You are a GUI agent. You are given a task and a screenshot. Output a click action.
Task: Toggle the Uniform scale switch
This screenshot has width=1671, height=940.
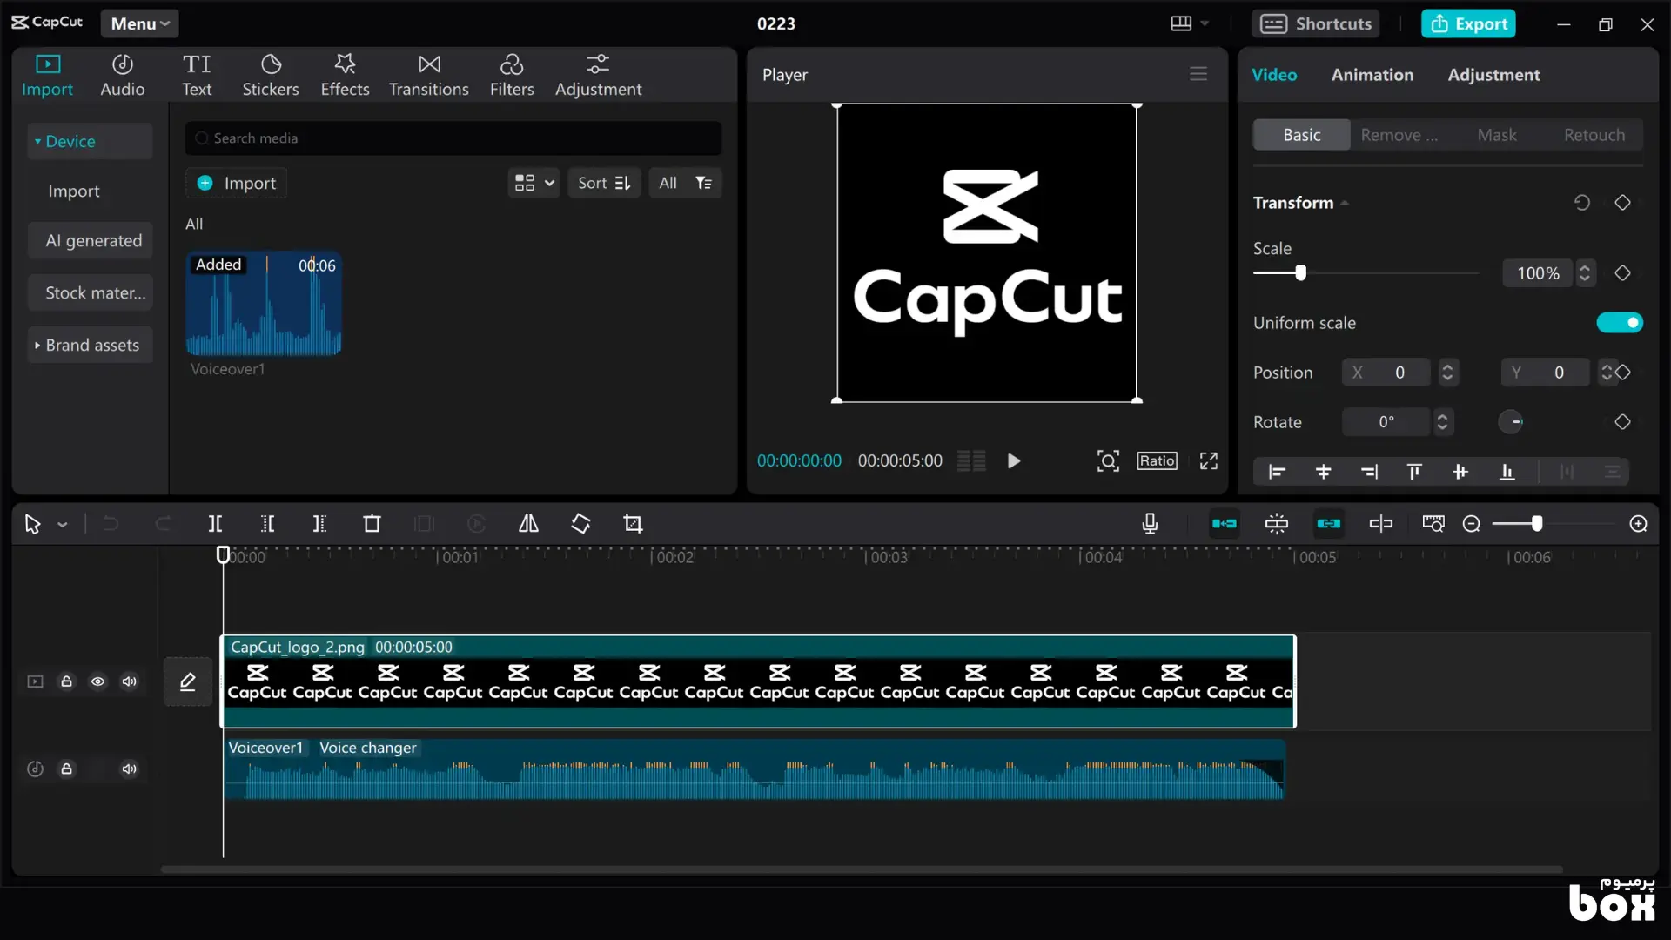[1620, 323]
